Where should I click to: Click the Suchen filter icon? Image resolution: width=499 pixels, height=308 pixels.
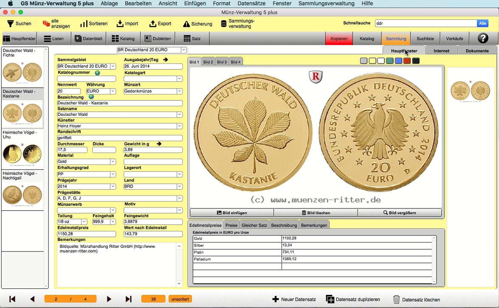[11, 24]
